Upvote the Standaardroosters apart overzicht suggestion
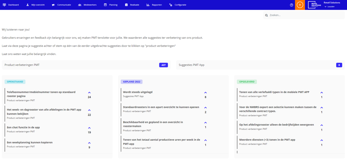Image resolution: width=347 pixels, height=160 pixels. (x=206, y=108)
